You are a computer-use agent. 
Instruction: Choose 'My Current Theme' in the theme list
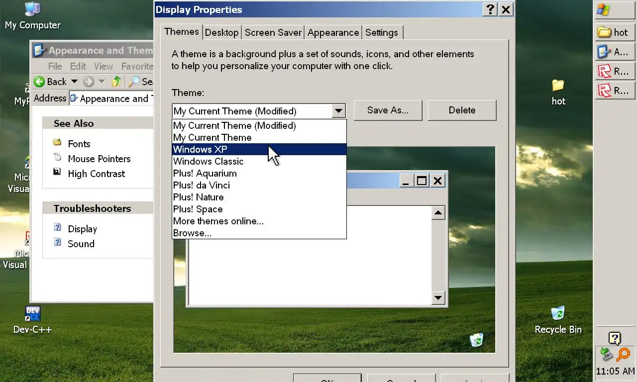pos(259,137)
